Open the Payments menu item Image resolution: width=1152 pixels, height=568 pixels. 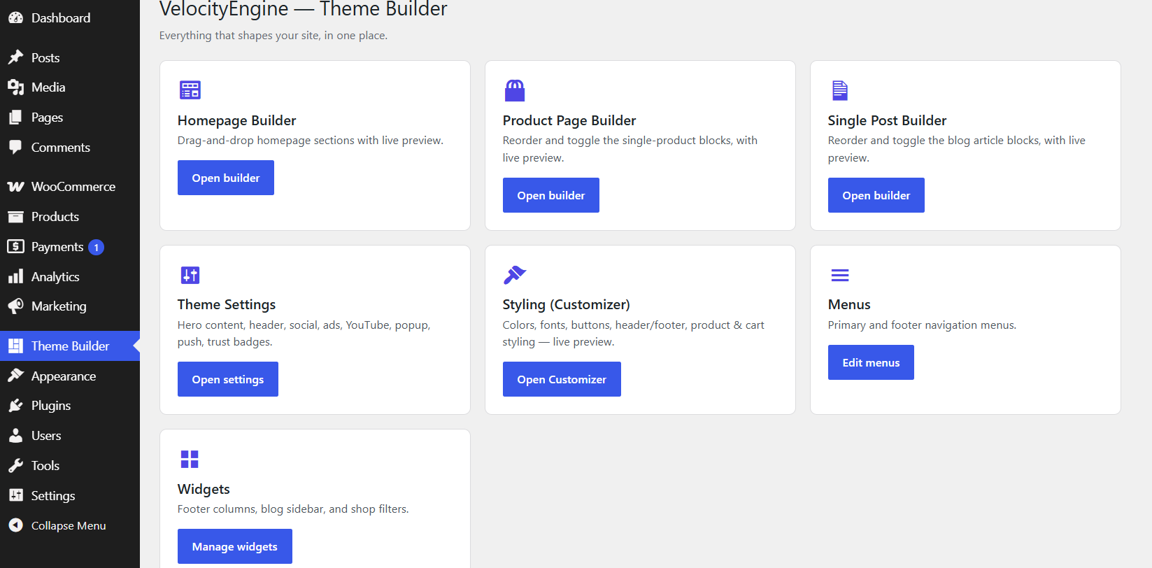pos(70,246)
